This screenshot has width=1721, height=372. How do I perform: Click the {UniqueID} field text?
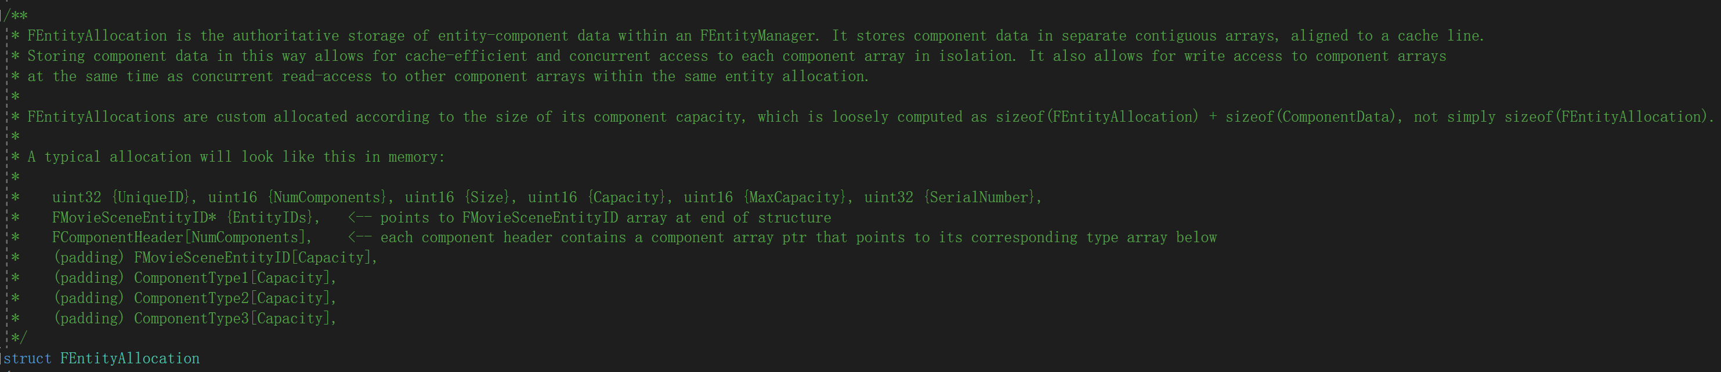click(154, 198)
